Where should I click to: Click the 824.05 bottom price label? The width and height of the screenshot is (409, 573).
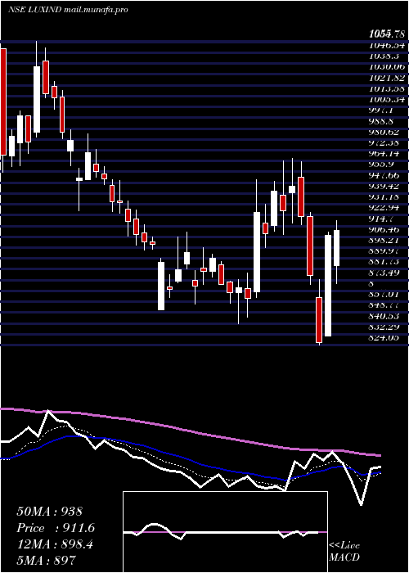pyautogui.click(x=384, y=337)
